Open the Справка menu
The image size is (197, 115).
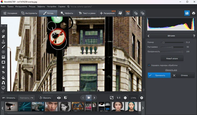pos(61,7)
